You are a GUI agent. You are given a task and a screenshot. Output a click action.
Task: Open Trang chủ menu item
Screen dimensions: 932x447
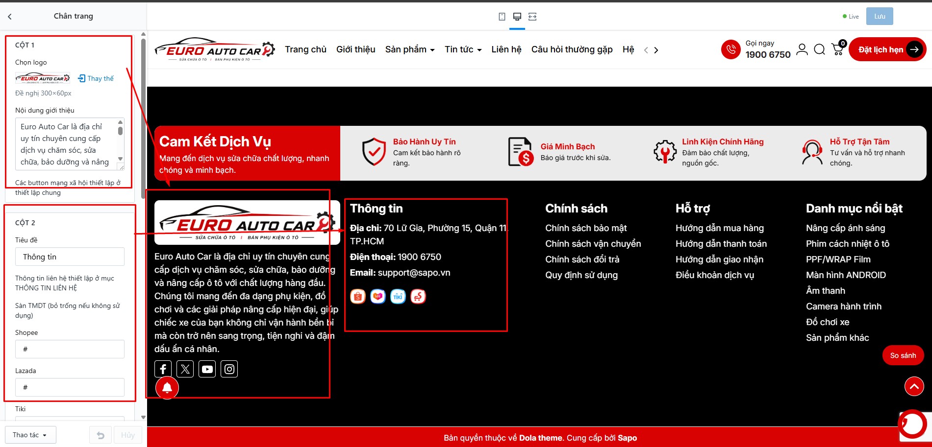[305, 49]
